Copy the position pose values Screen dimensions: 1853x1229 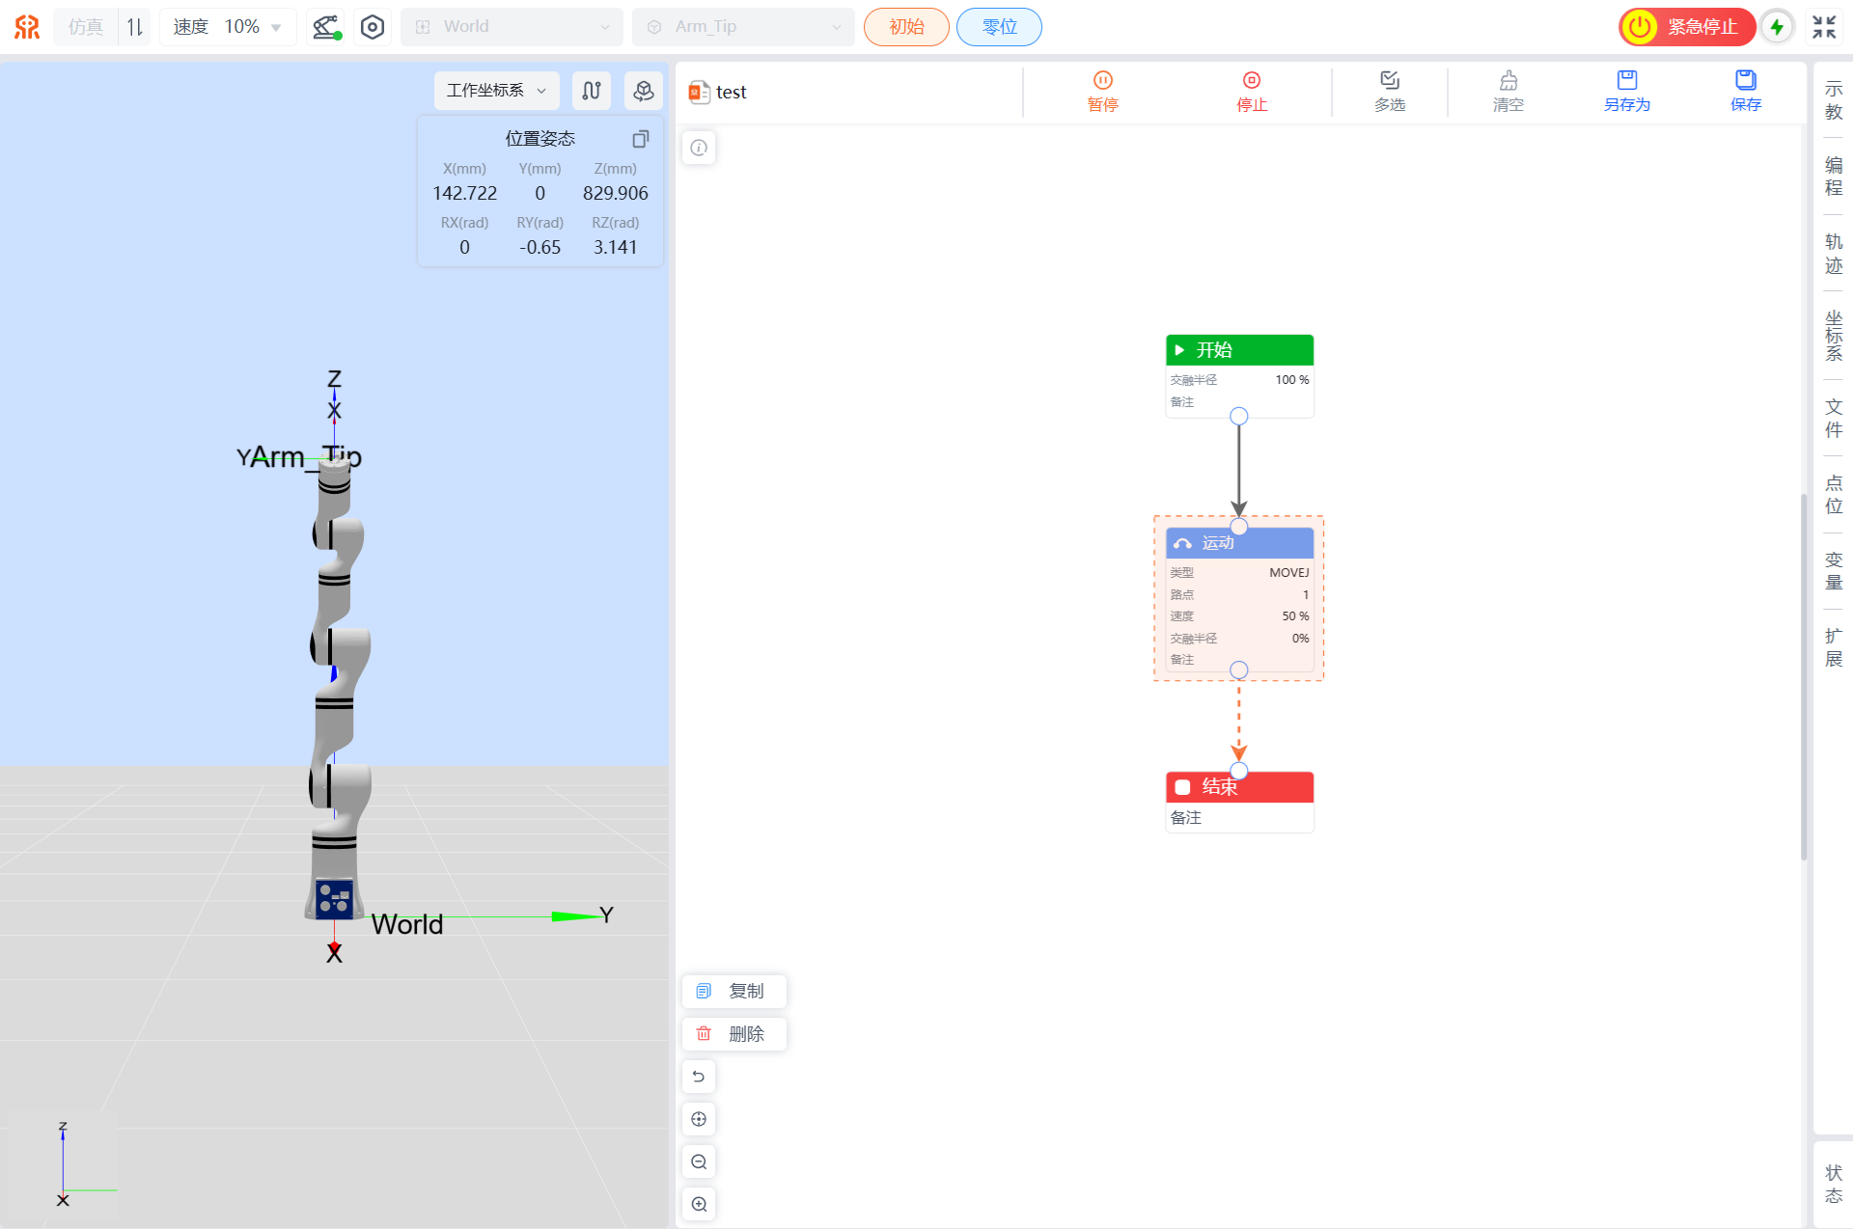pos(640,139)
